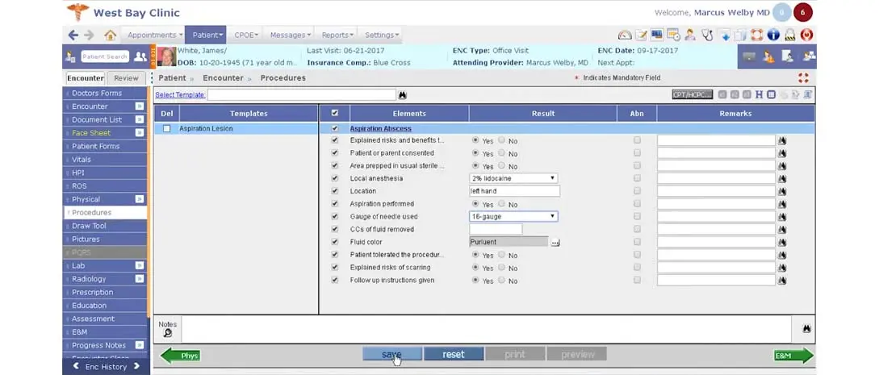
Task: Toggle the select-all checkbox in Elements header
Action: point(335,113)
